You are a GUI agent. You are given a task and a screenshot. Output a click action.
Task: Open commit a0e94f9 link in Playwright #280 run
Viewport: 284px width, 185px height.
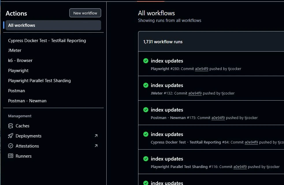(201, 69)
